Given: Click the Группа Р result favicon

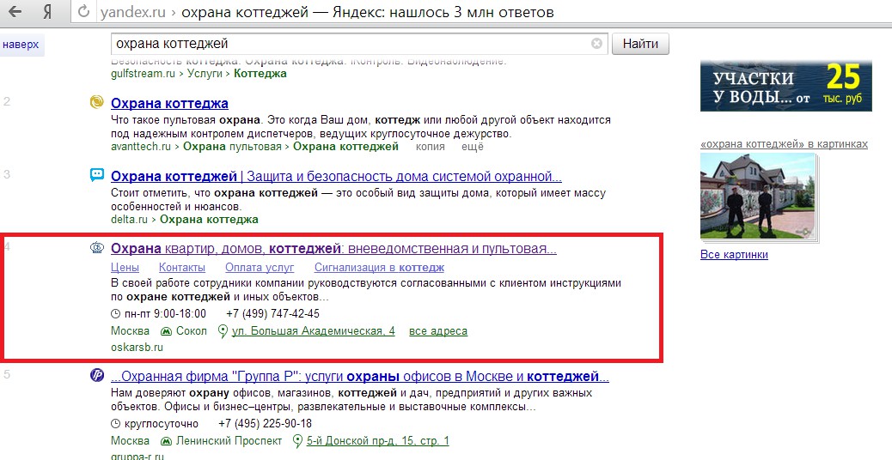Looking at the screenshot, I should (97, 375).
